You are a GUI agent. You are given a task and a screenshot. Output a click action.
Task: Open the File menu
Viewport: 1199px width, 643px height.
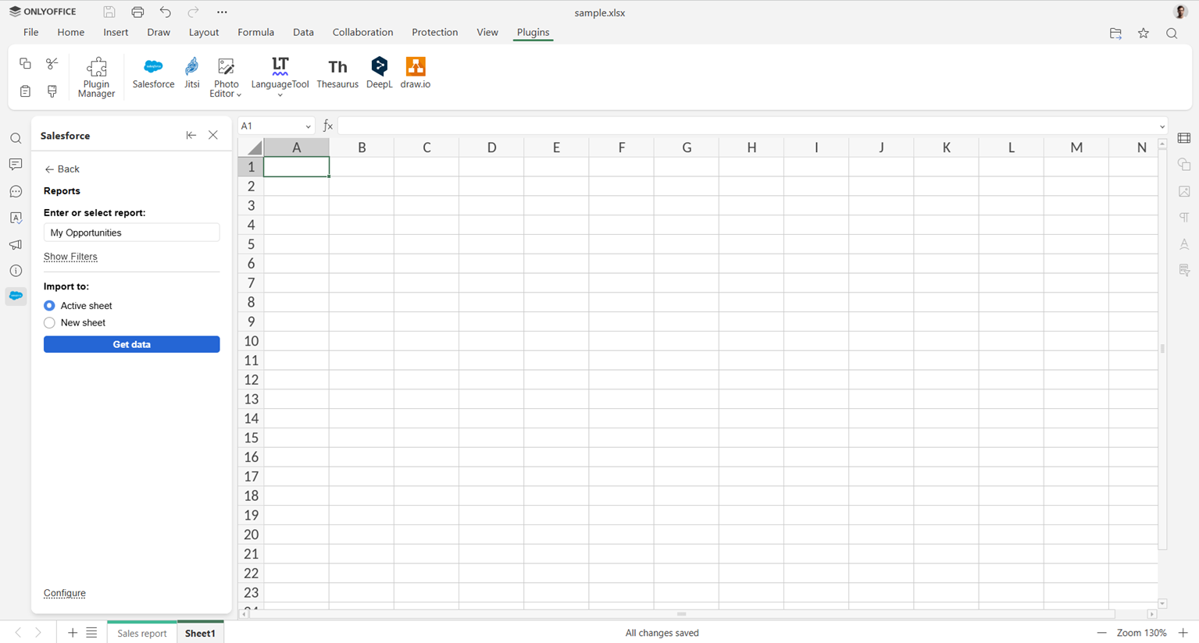pyautogui.click(x=31, y=32)
